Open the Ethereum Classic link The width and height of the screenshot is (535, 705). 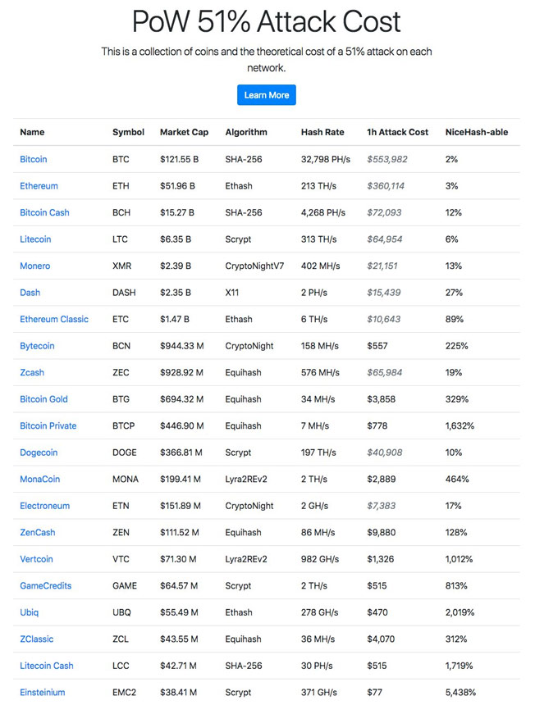point(54,319)
